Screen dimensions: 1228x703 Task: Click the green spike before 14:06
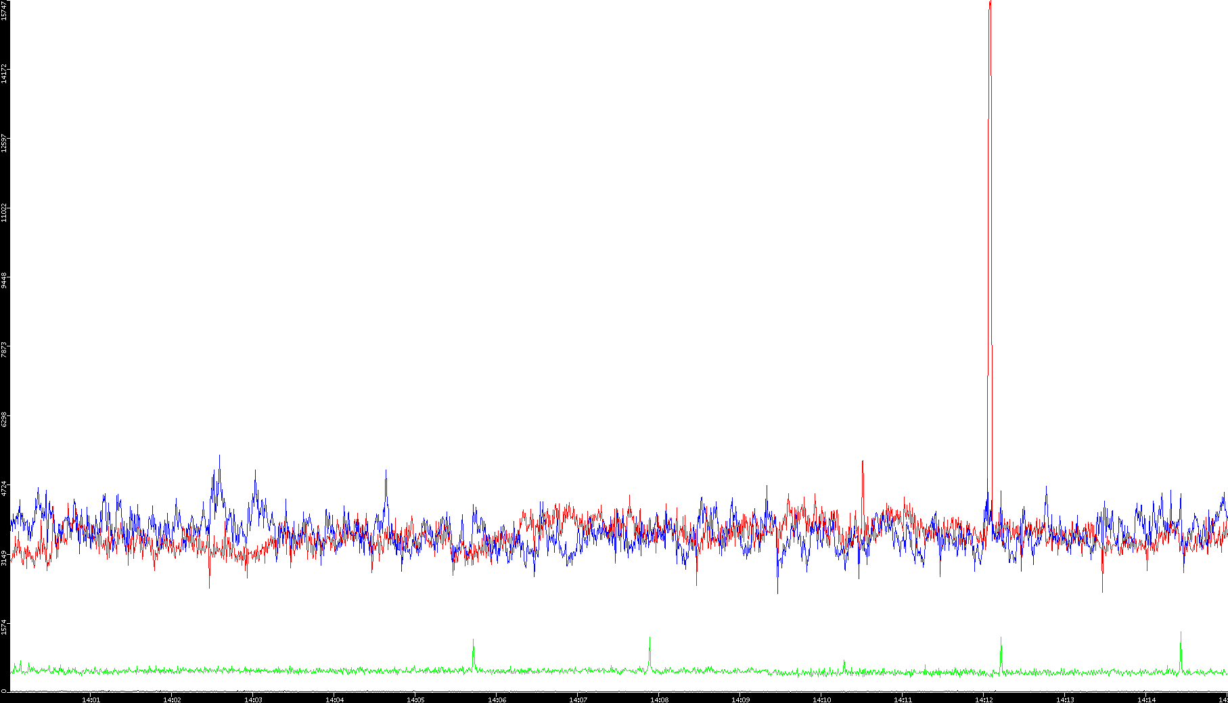click(x=473, y=640)
